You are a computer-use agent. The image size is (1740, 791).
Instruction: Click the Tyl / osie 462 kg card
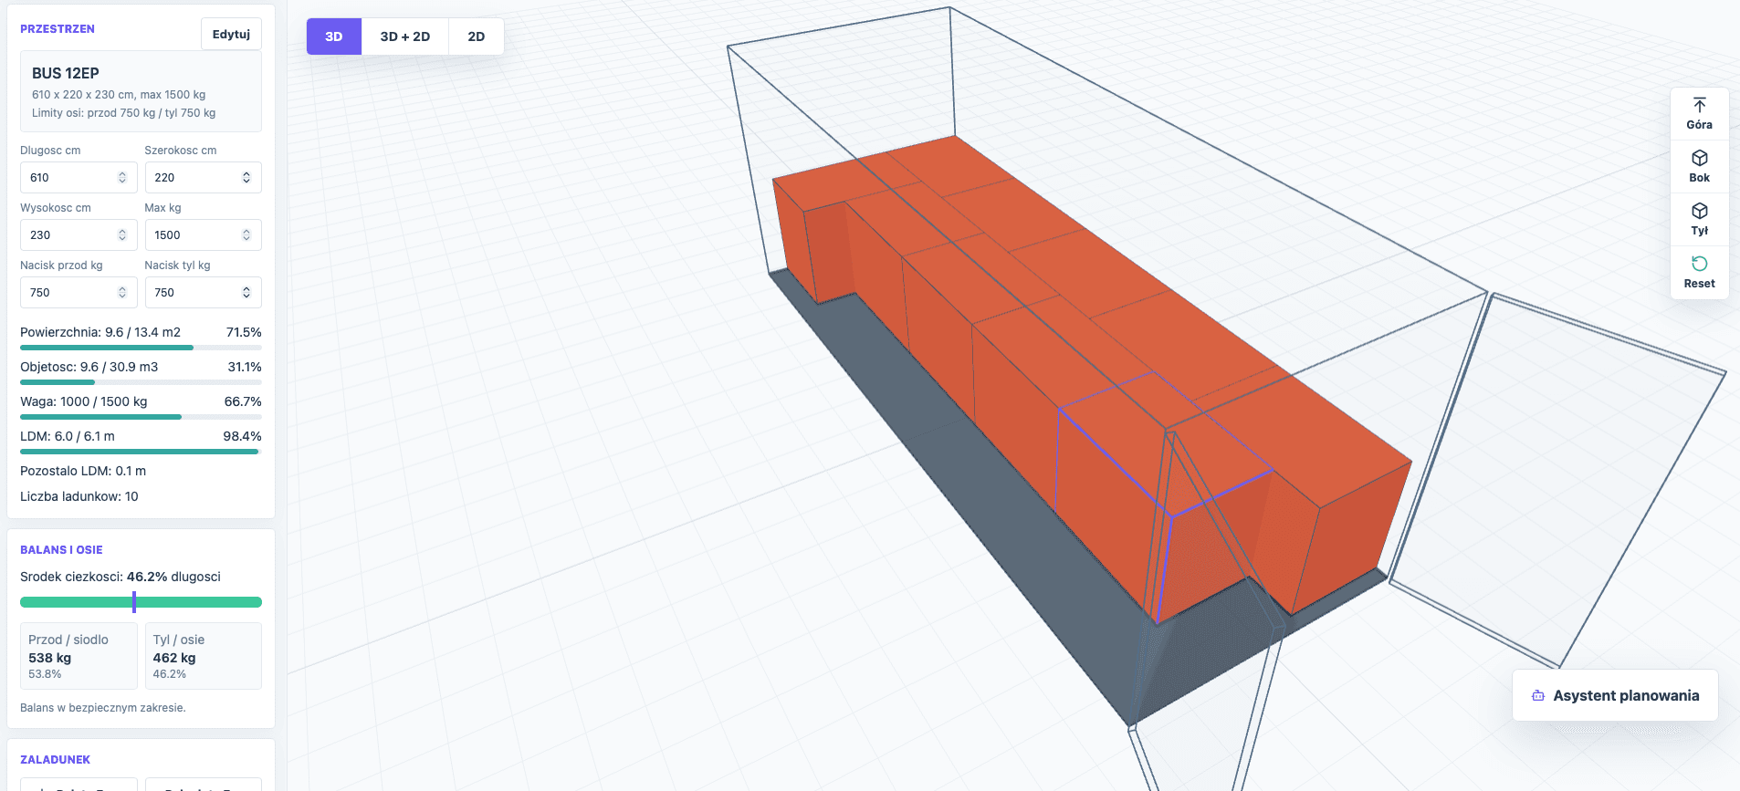click(x=203, y=656)
